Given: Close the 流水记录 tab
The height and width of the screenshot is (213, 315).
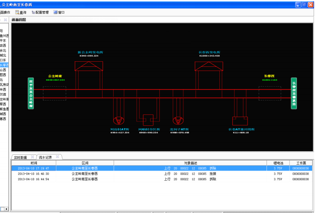Looking at the screenshot, I should (x=57, y=157).
